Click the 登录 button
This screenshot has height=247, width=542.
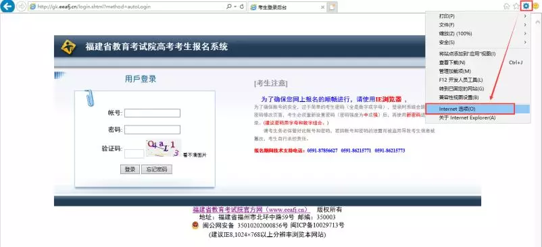click(130, 169)
